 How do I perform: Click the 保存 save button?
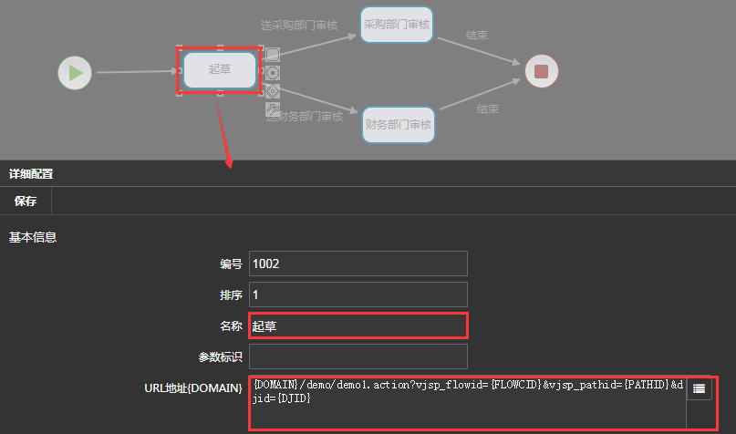[26, 201]
